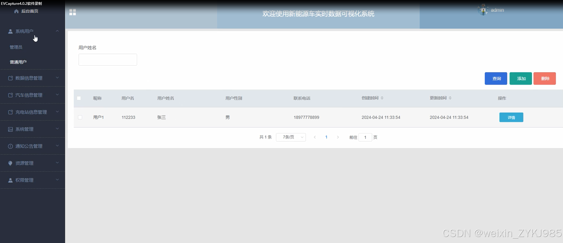Open the 管理员 submenu item

(16, 47)
